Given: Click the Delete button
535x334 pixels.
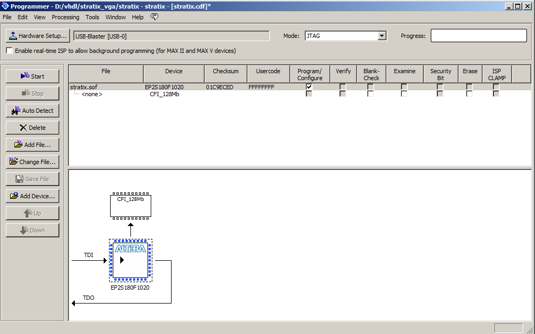Looking at the screenshot, I should coord(33,128).
